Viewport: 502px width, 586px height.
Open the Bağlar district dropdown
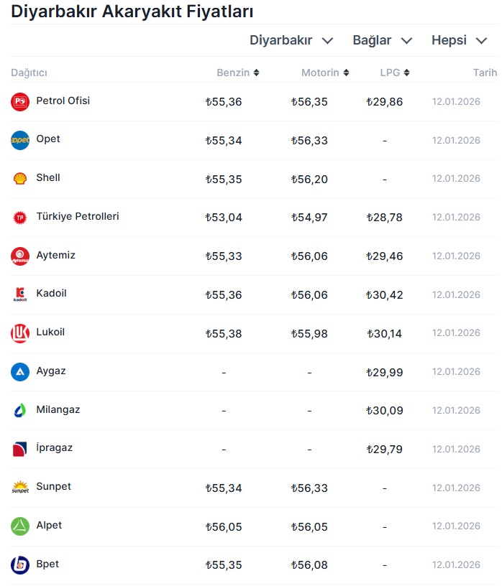click(382, 40)
